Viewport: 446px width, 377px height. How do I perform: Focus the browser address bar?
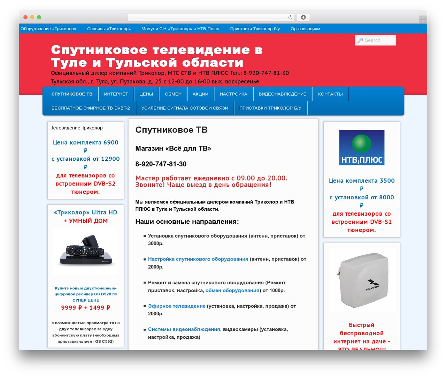(211, 17)
